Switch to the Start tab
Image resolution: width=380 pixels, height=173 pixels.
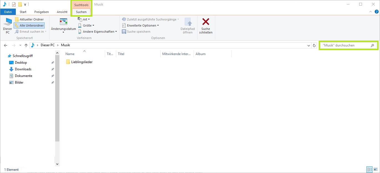[23, 12]
